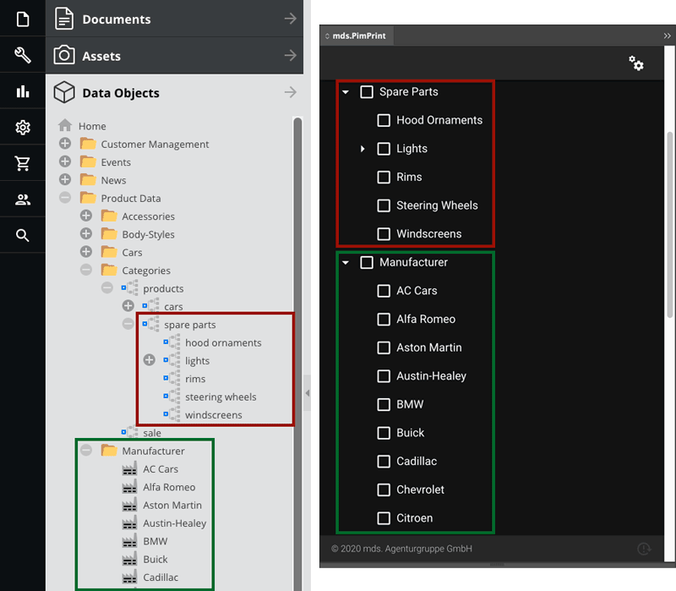Open the File document icon in sidebar
The height and width of the screenshot is (591, 676).
coord(23,19)
